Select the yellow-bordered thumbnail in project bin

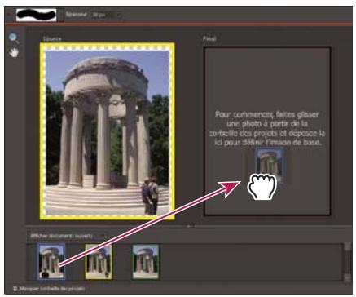(x=99, y=261)
